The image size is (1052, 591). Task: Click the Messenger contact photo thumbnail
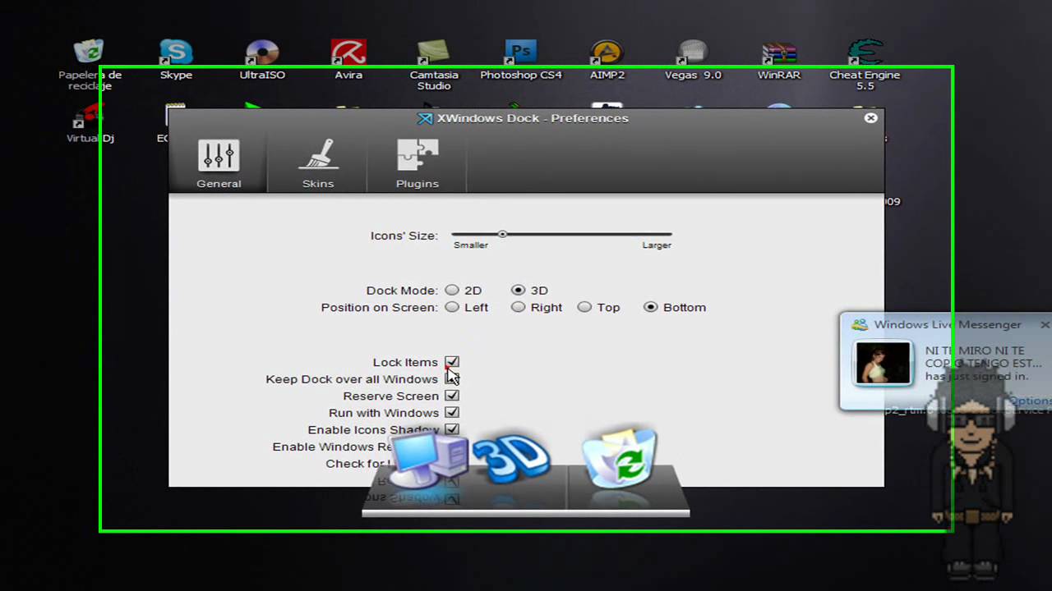[x=883, y=363]
